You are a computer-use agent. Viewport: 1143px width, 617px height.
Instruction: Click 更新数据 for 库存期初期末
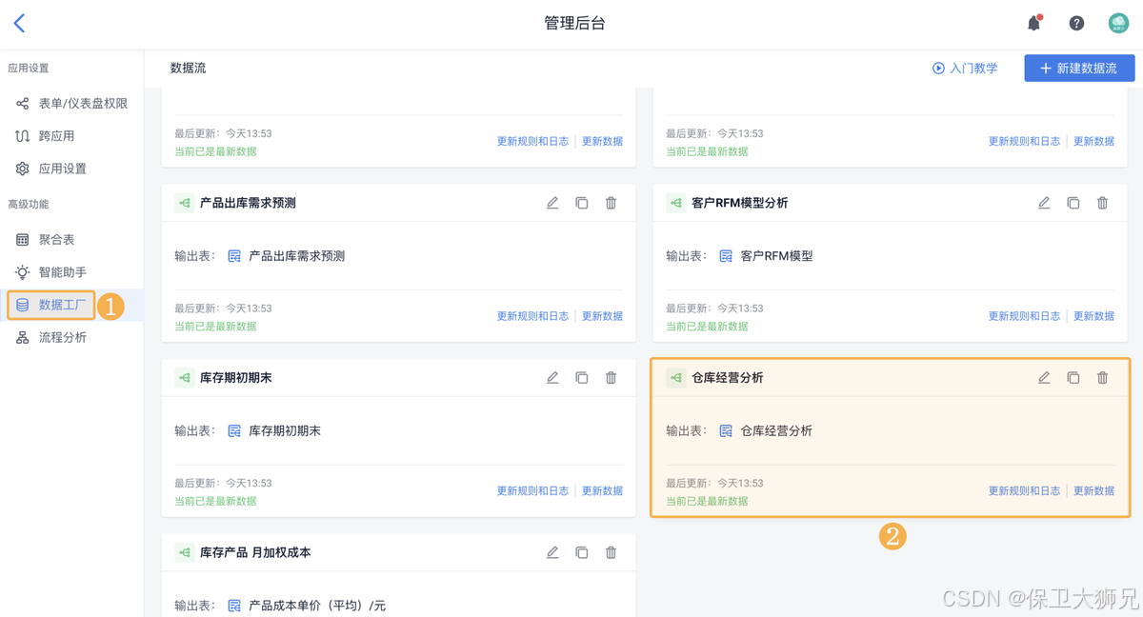pos(602,491)
